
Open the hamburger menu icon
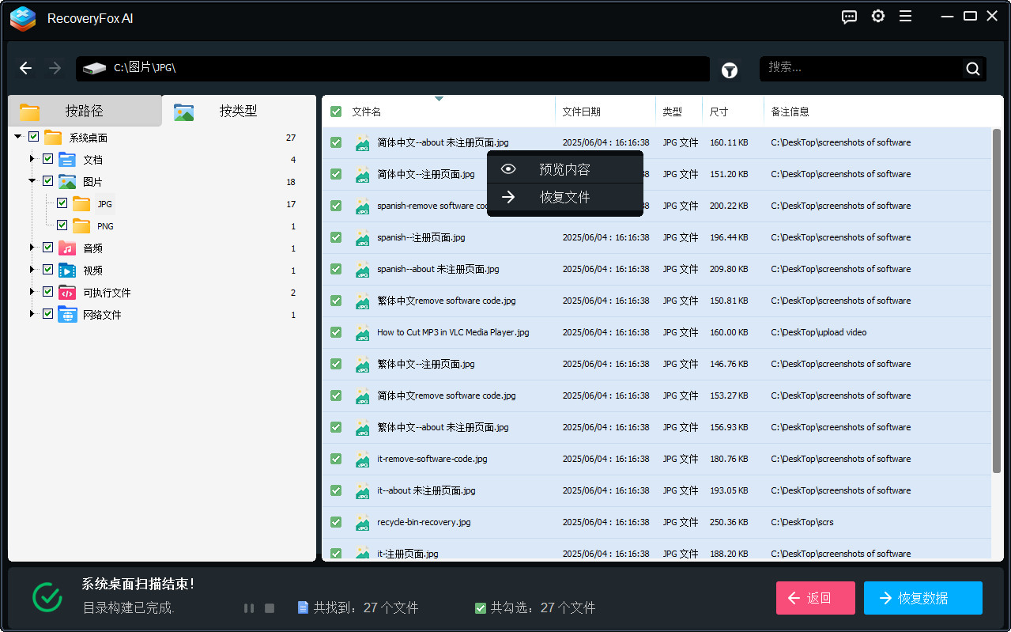tap(906, 17)
